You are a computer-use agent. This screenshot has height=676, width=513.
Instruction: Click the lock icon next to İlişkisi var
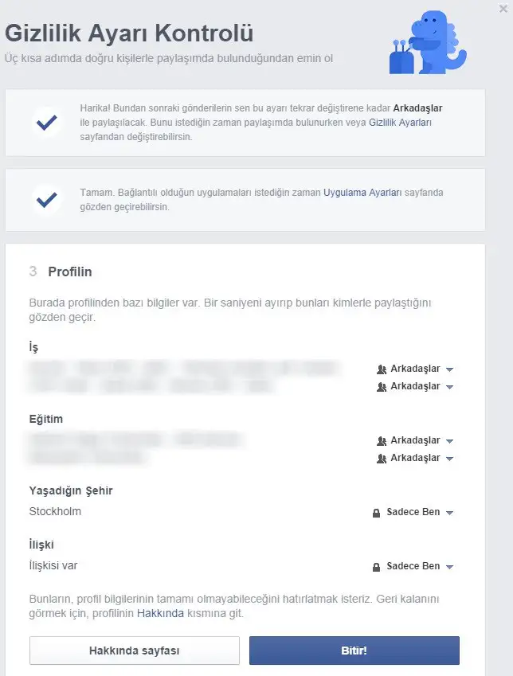[x=376, y=566]
